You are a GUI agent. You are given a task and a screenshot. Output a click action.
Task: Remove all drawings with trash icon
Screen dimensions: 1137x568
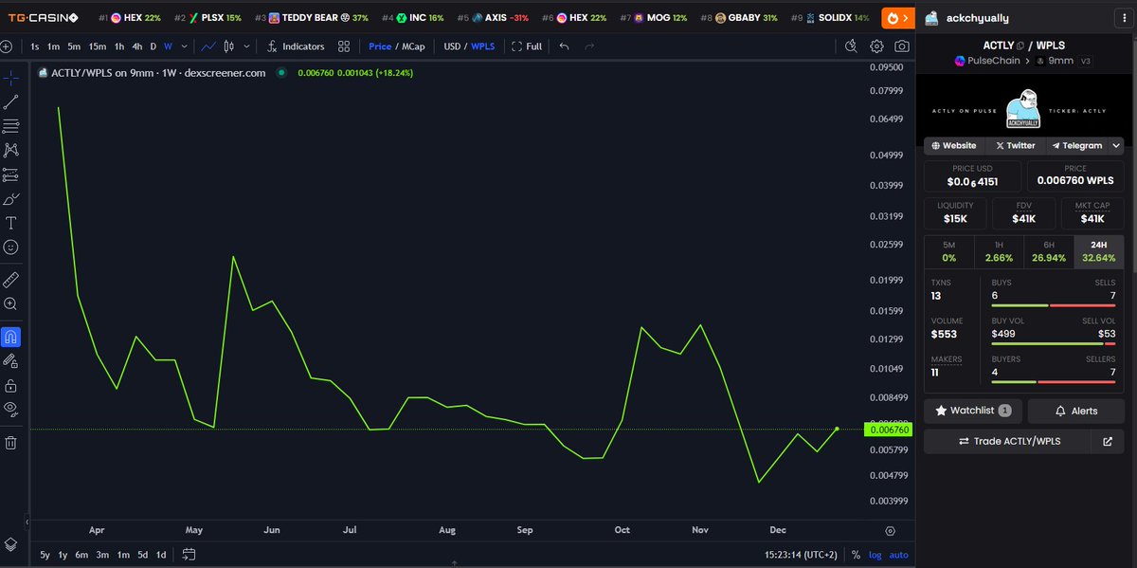tap(10, 443)
